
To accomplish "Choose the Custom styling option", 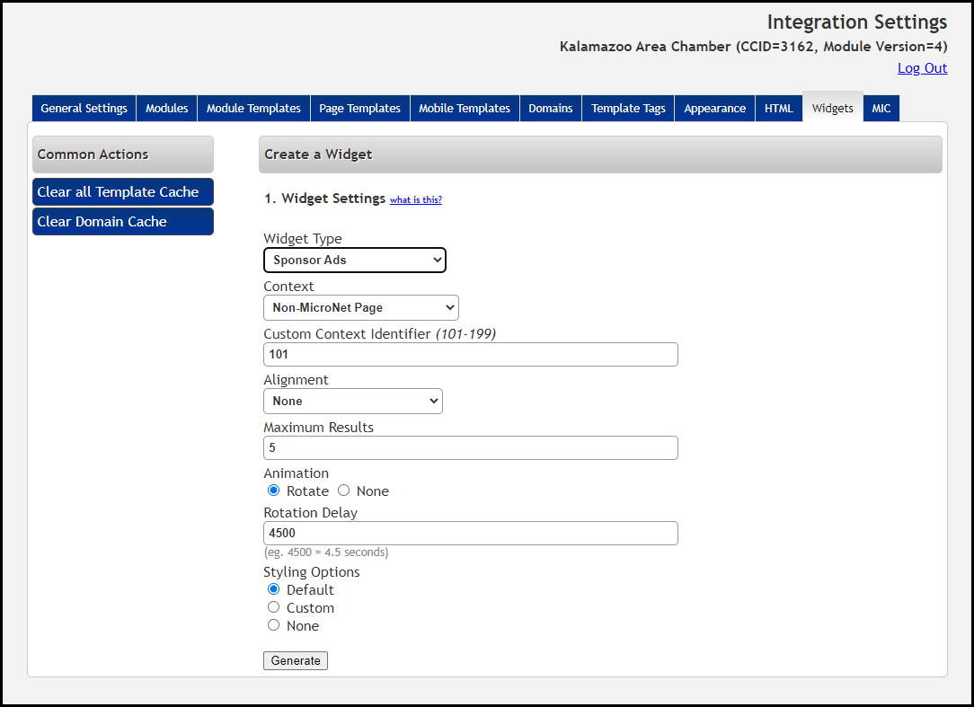I will [x=274, y=607].
